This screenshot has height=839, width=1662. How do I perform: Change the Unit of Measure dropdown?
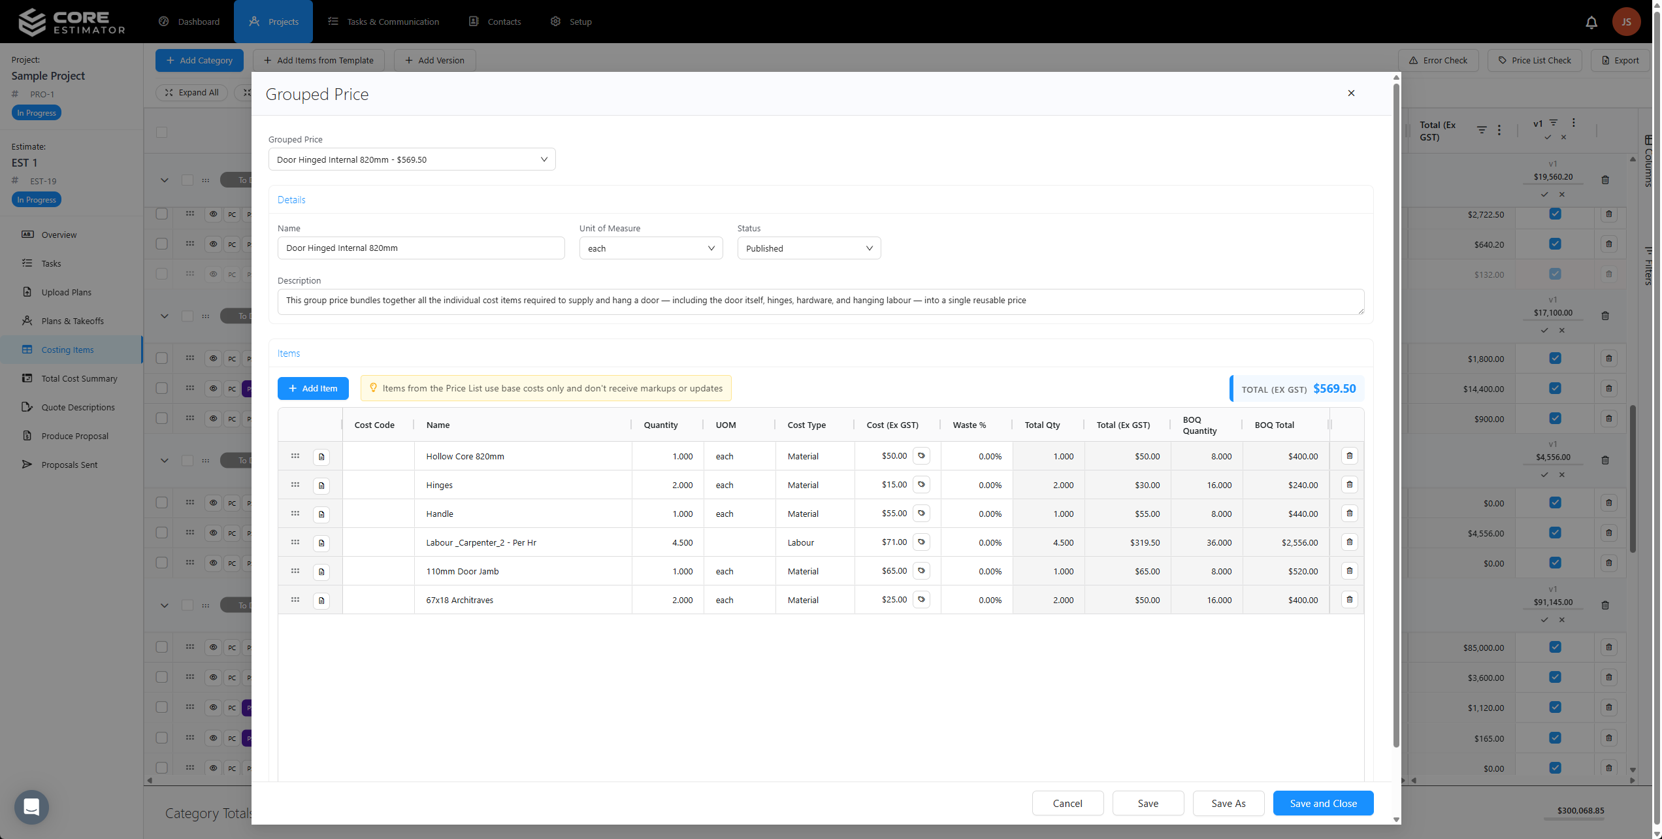[650, 248]
